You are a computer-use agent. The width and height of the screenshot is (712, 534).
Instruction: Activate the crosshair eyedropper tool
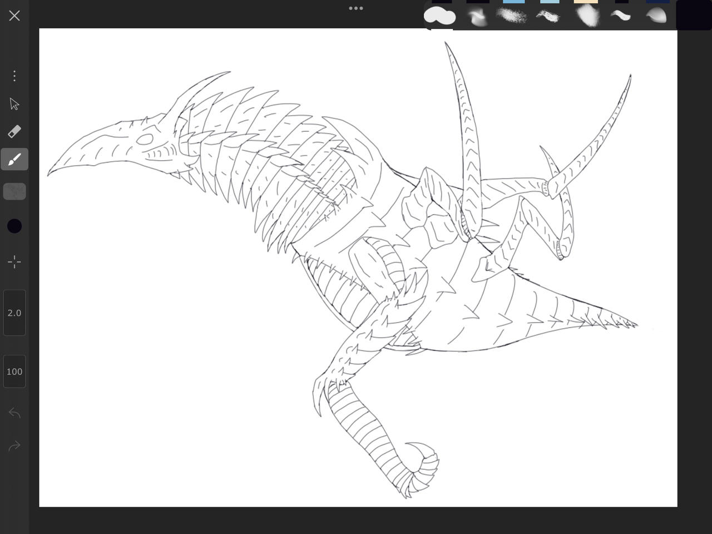tap(14, 261)
